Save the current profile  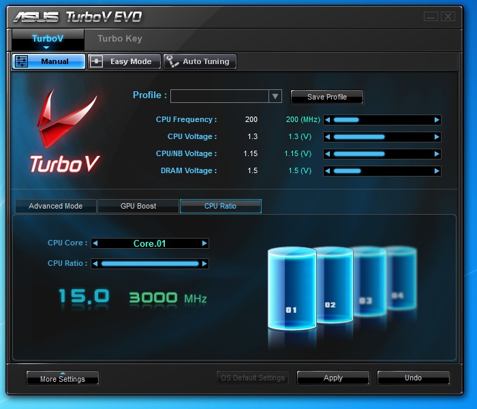pyautogui.click(x=327, y=97)
